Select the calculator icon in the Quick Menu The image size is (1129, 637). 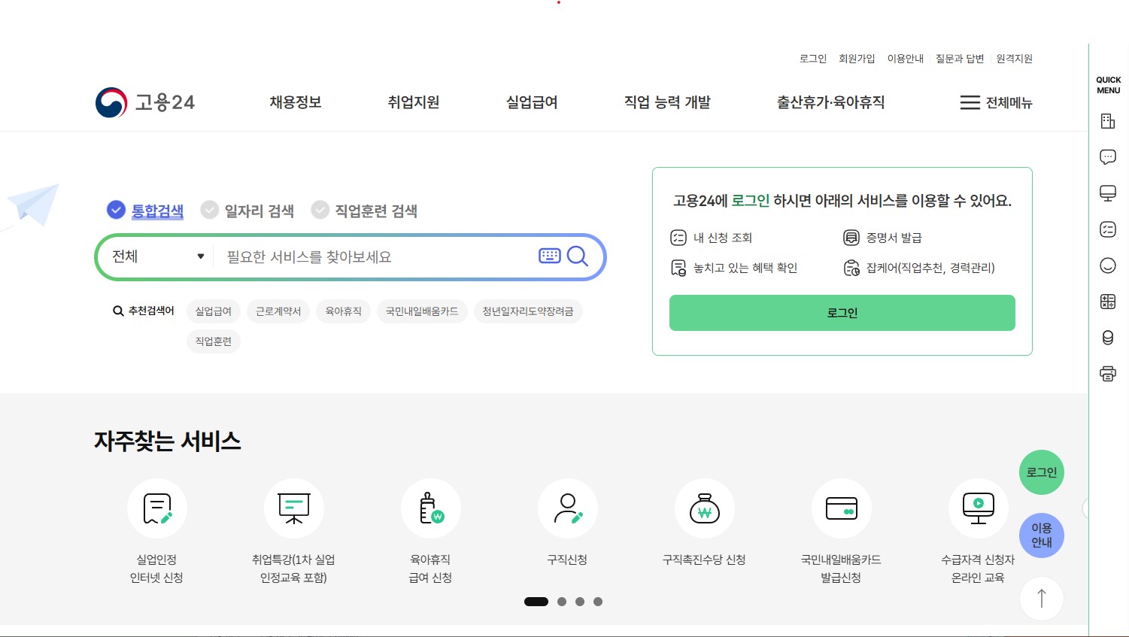[1107, 301]
